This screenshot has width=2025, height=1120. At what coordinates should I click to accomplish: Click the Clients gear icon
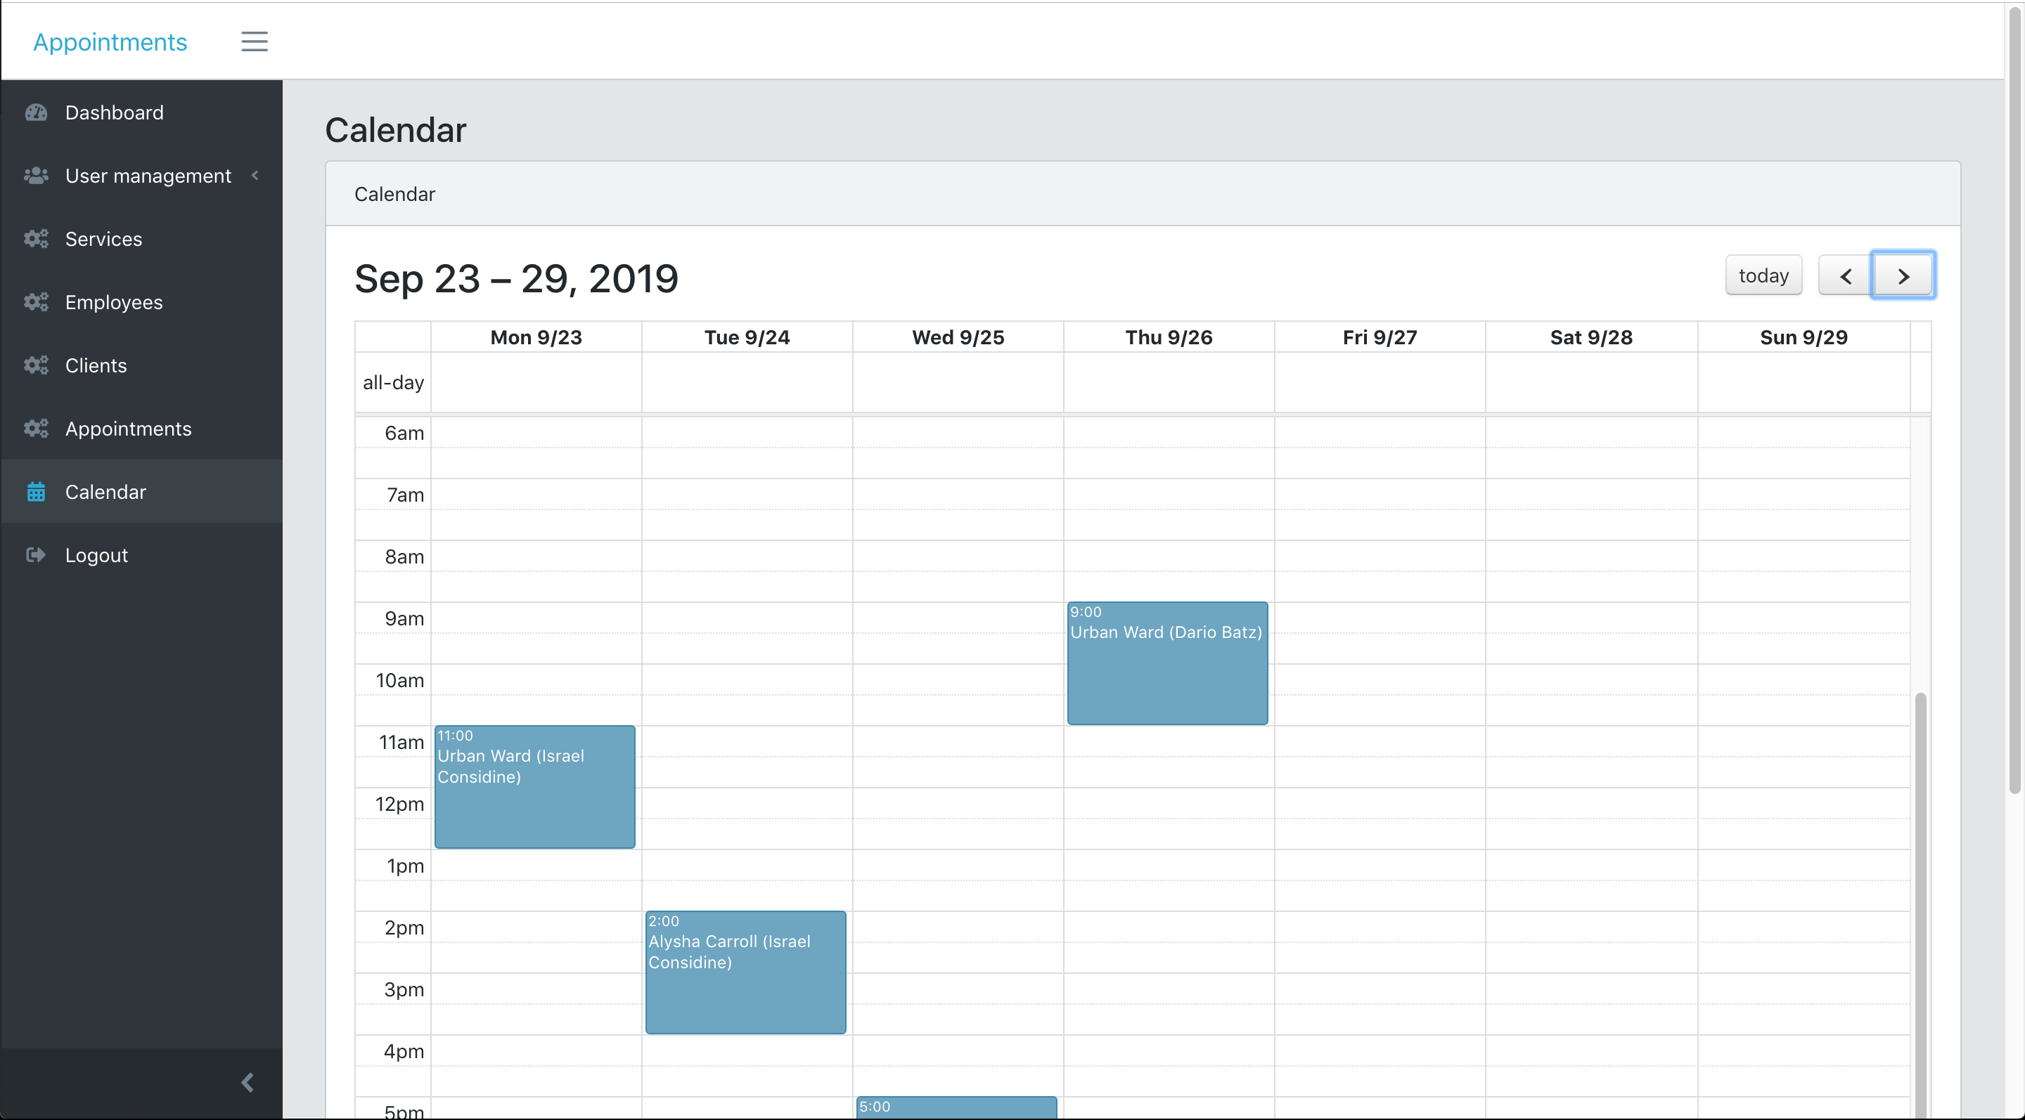(37, 365)
